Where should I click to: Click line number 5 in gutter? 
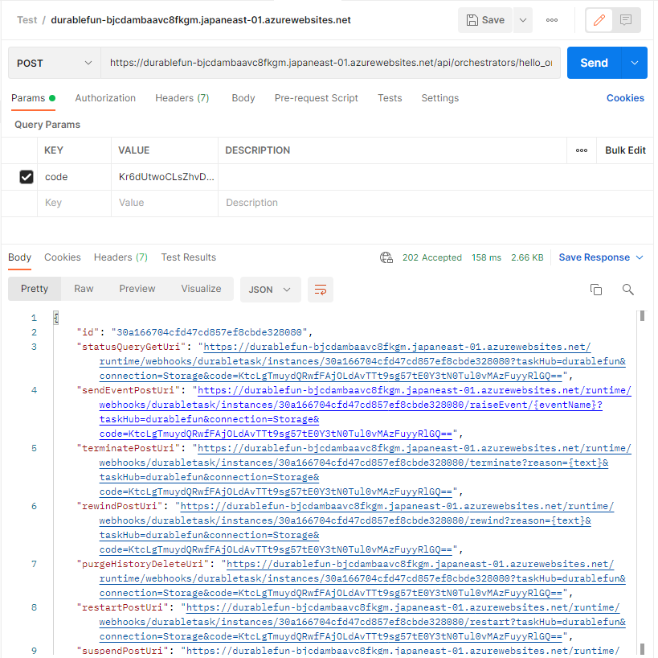pyautogui.click(x=34, y=448)
